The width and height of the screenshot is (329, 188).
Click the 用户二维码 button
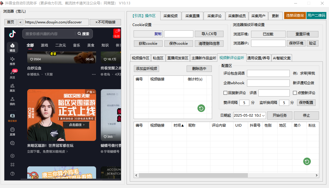point(316,15)
